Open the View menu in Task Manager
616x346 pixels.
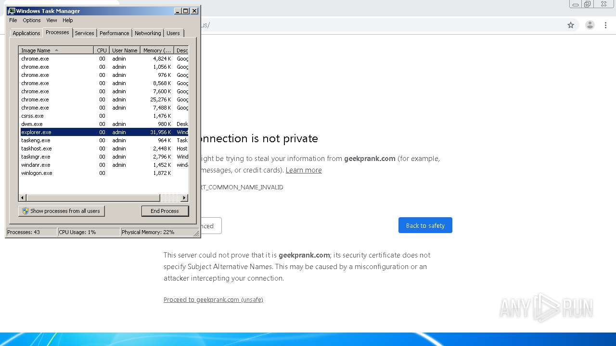click(51, 20)
